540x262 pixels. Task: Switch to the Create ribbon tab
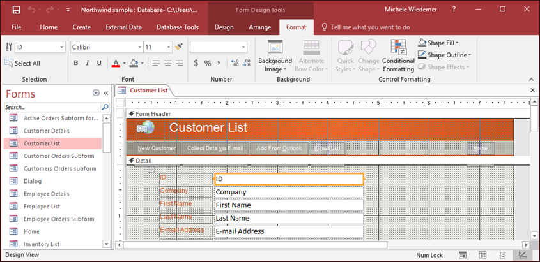coord(82,27)
